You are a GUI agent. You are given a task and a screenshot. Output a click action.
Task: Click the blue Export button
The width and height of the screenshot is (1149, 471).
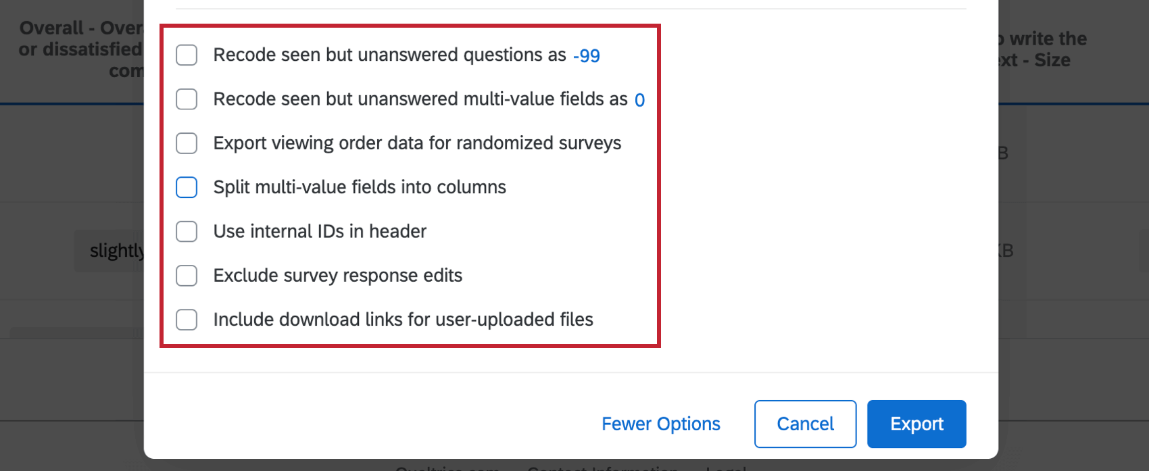coord(916,424)
